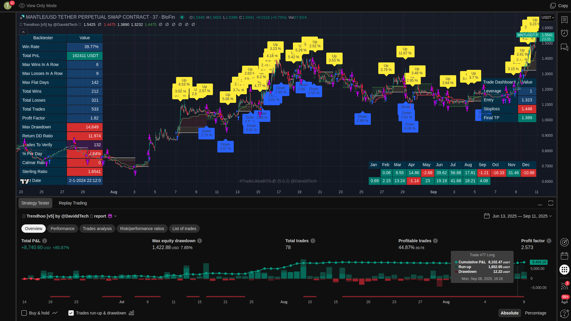Click the Stoploss value 1.448 in Trade Dashboard

pos(527,109)
